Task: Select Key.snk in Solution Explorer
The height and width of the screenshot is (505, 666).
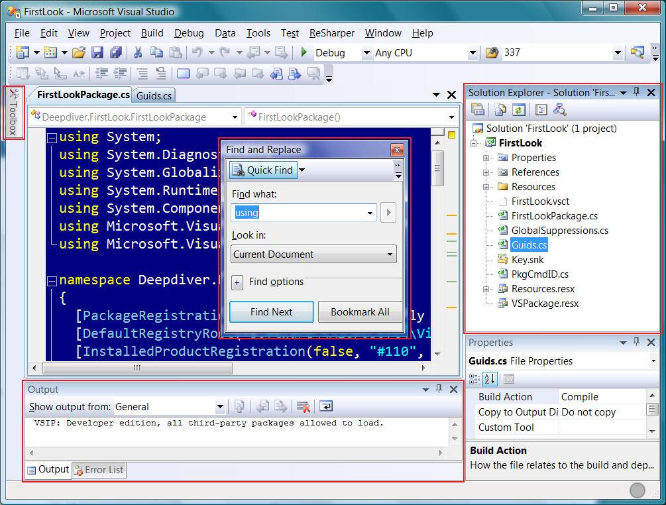Action: click(x=527, y=260)
